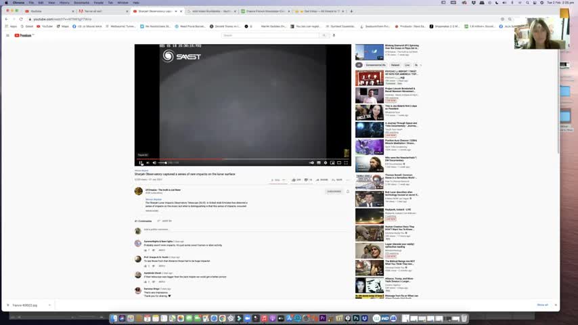578x325 pixels.
Task: Select the All filter chip
Action: point(359,65)
